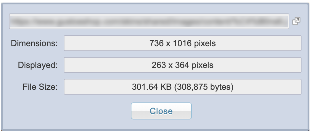The width and height of the screenshot is (312, 133).
Task: Focus the address box at top of dialog
Action: click(x=149, y=21)
